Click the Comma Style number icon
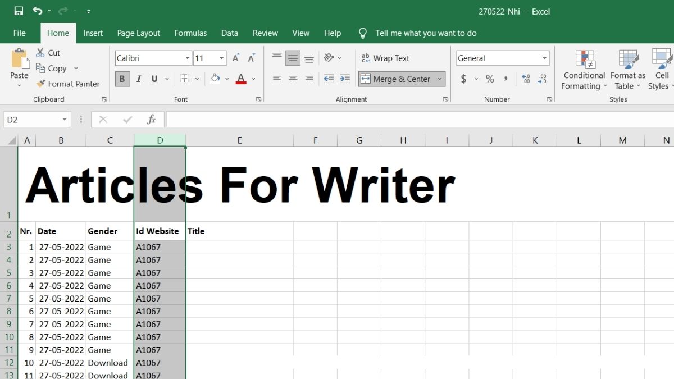 click(x=506, y=79)
